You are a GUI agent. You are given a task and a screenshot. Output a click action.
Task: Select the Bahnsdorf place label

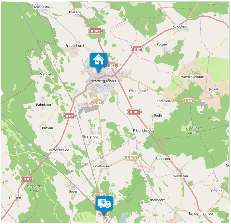pos(163,159)
